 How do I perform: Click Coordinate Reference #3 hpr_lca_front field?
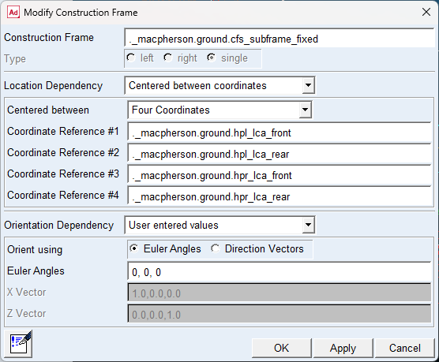[x=280, y=175]
